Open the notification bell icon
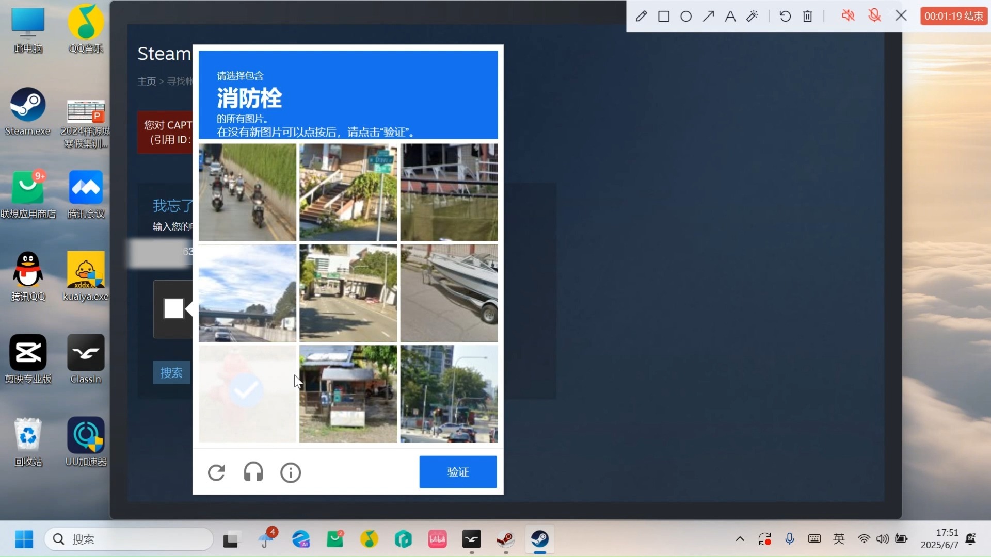The image size is (991, 557). (x=971, y=539)
